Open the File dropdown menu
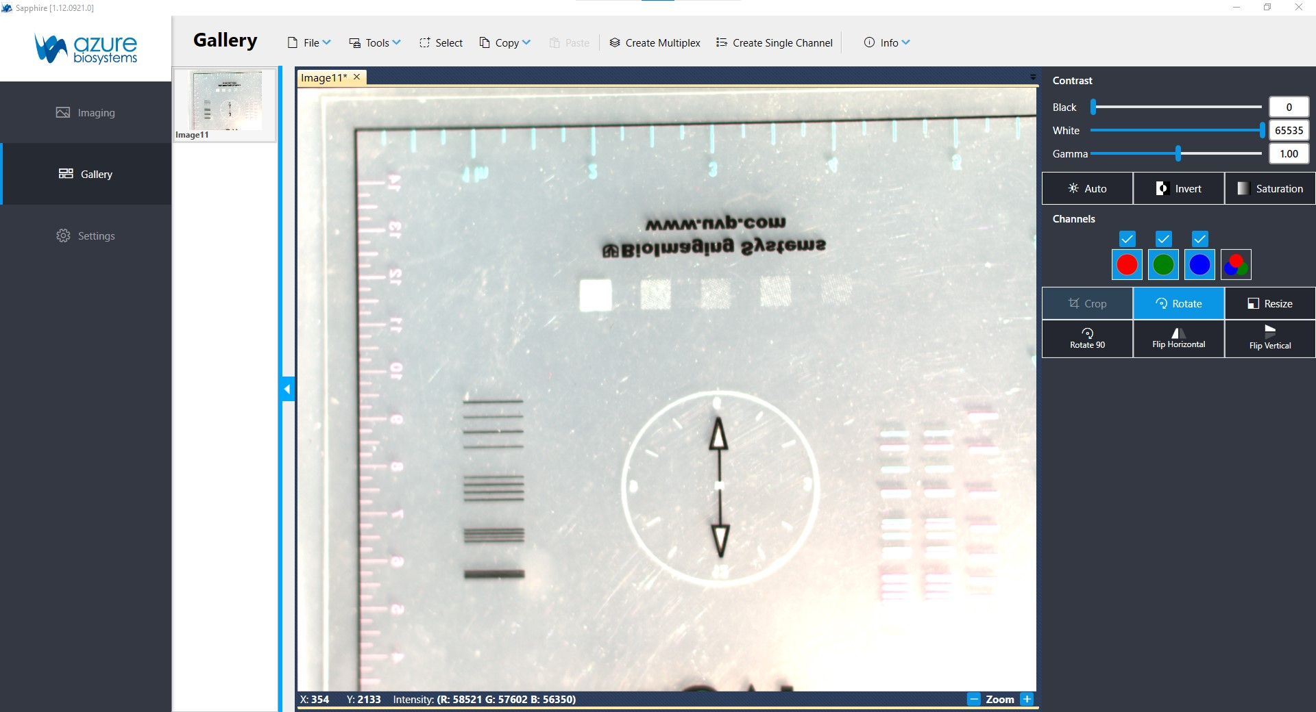 click(x=309, y=42)
